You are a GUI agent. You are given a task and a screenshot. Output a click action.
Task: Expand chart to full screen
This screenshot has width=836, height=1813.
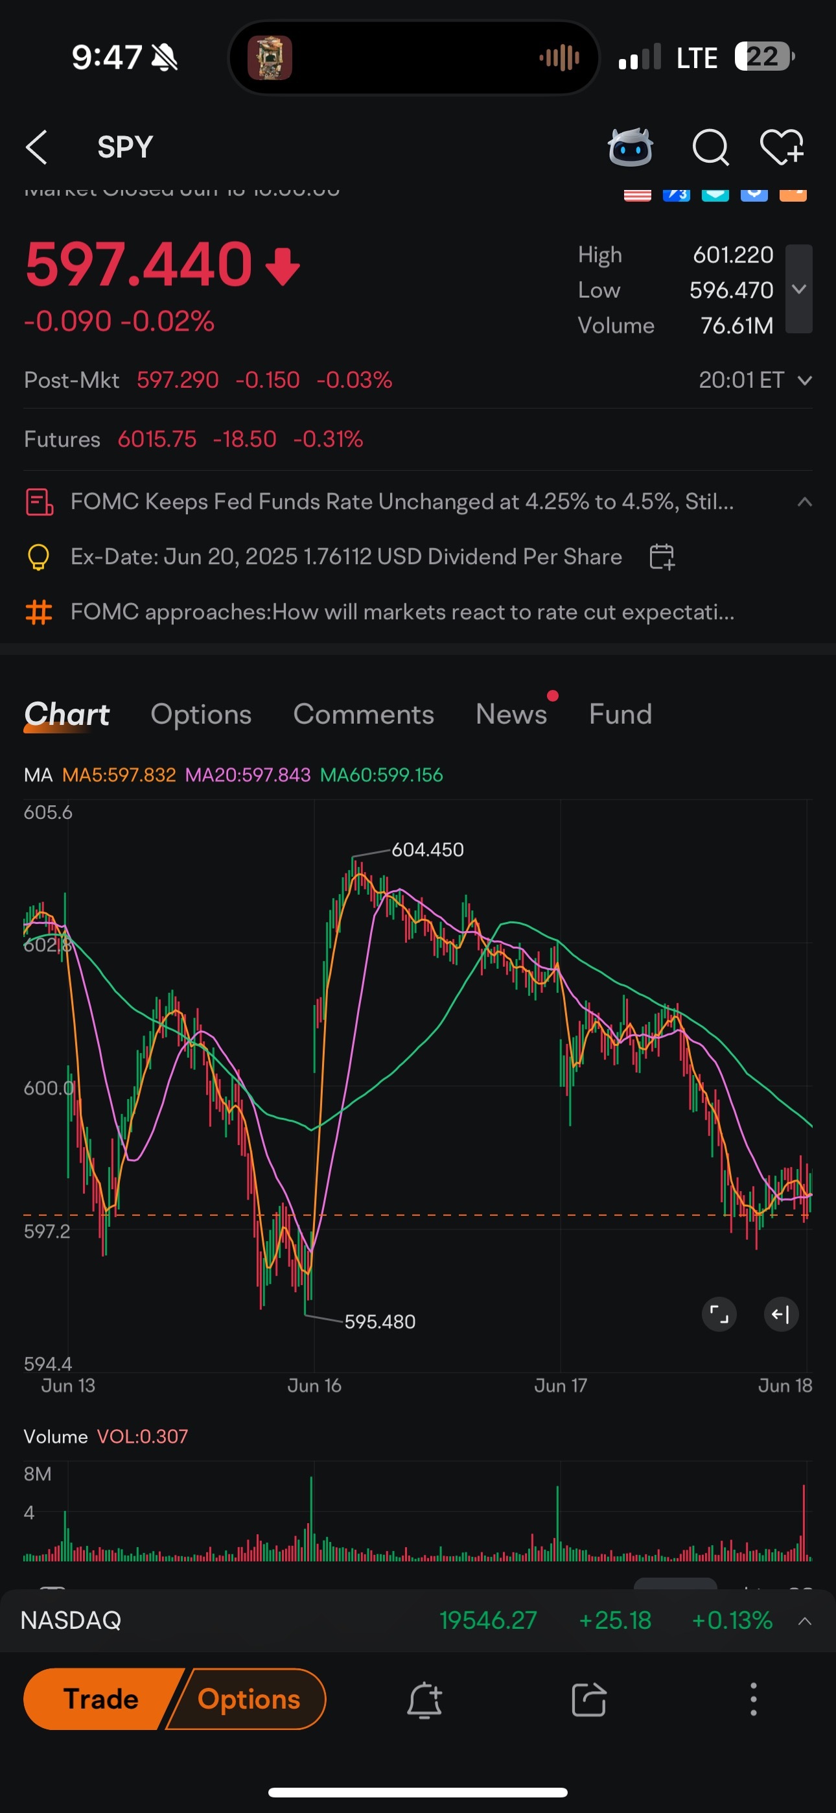click(x=719, y=1314)
